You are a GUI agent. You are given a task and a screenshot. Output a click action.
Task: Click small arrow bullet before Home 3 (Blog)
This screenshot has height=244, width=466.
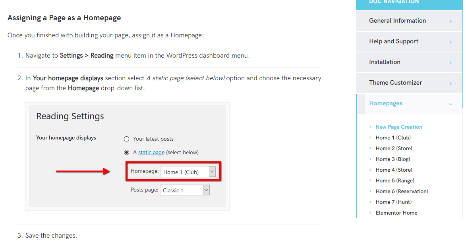(x=370, y=159)
